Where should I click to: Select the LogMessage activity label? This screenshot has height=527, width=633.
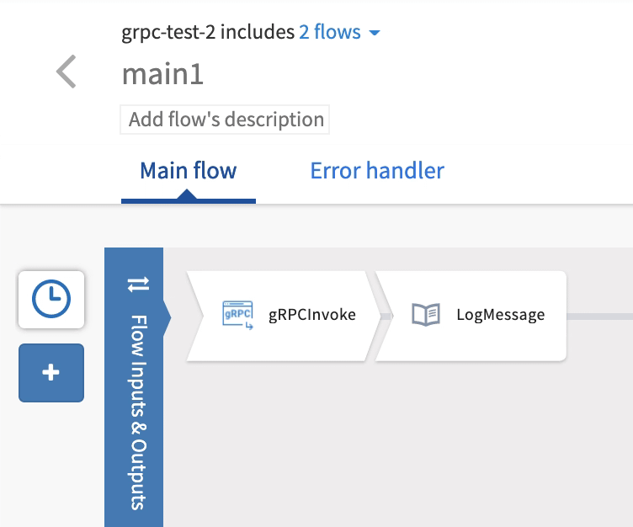click(x=500, y=315)
